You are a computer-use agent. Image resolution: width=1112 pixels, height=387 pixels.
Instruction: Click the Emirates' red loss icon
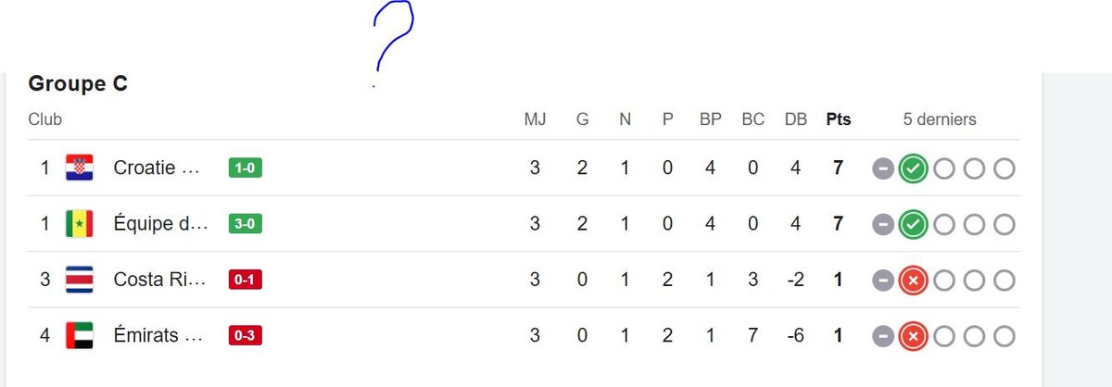tap(913, 336)
